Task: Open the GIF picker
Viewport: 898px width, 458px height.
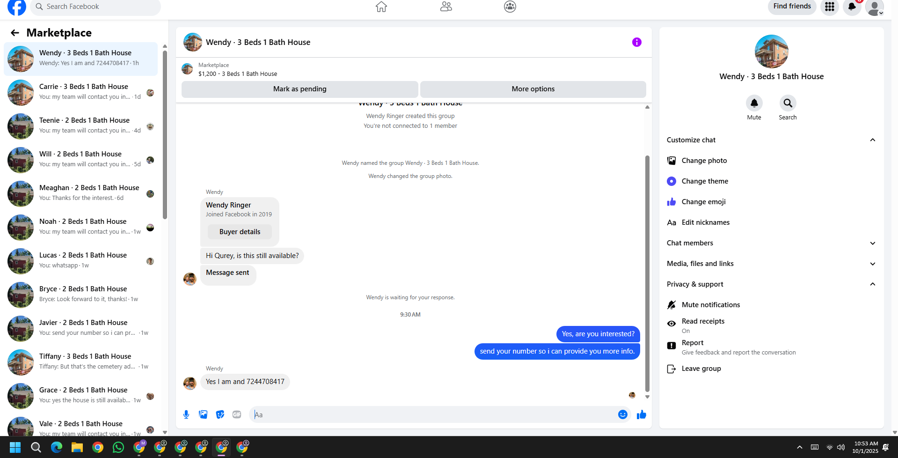Action: click(x=237, y=414)
